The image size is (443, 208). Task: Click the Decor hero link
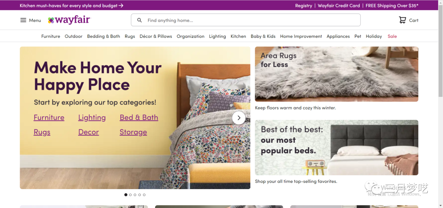coord(89,132)
